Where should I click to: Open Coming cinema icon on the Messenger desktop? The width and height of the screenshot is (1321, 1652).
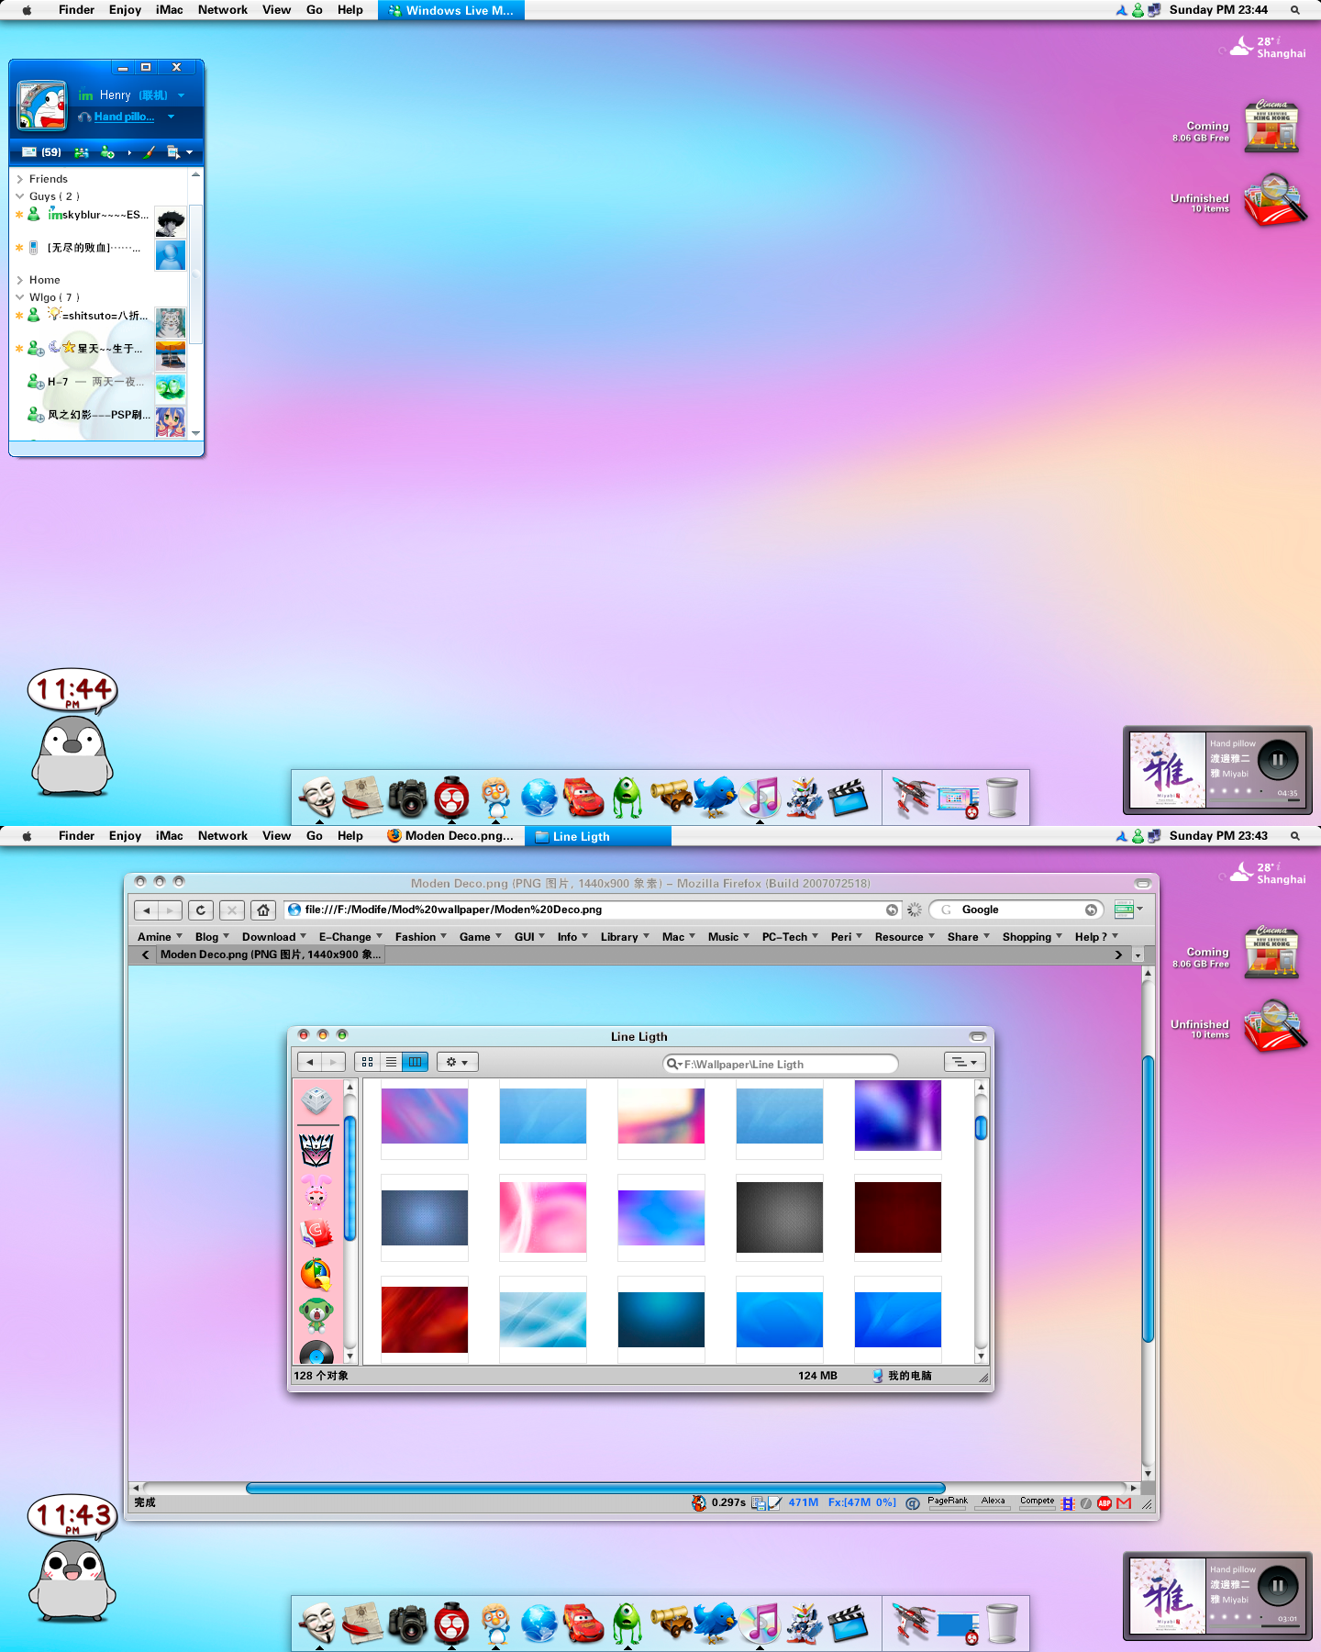1271,127
